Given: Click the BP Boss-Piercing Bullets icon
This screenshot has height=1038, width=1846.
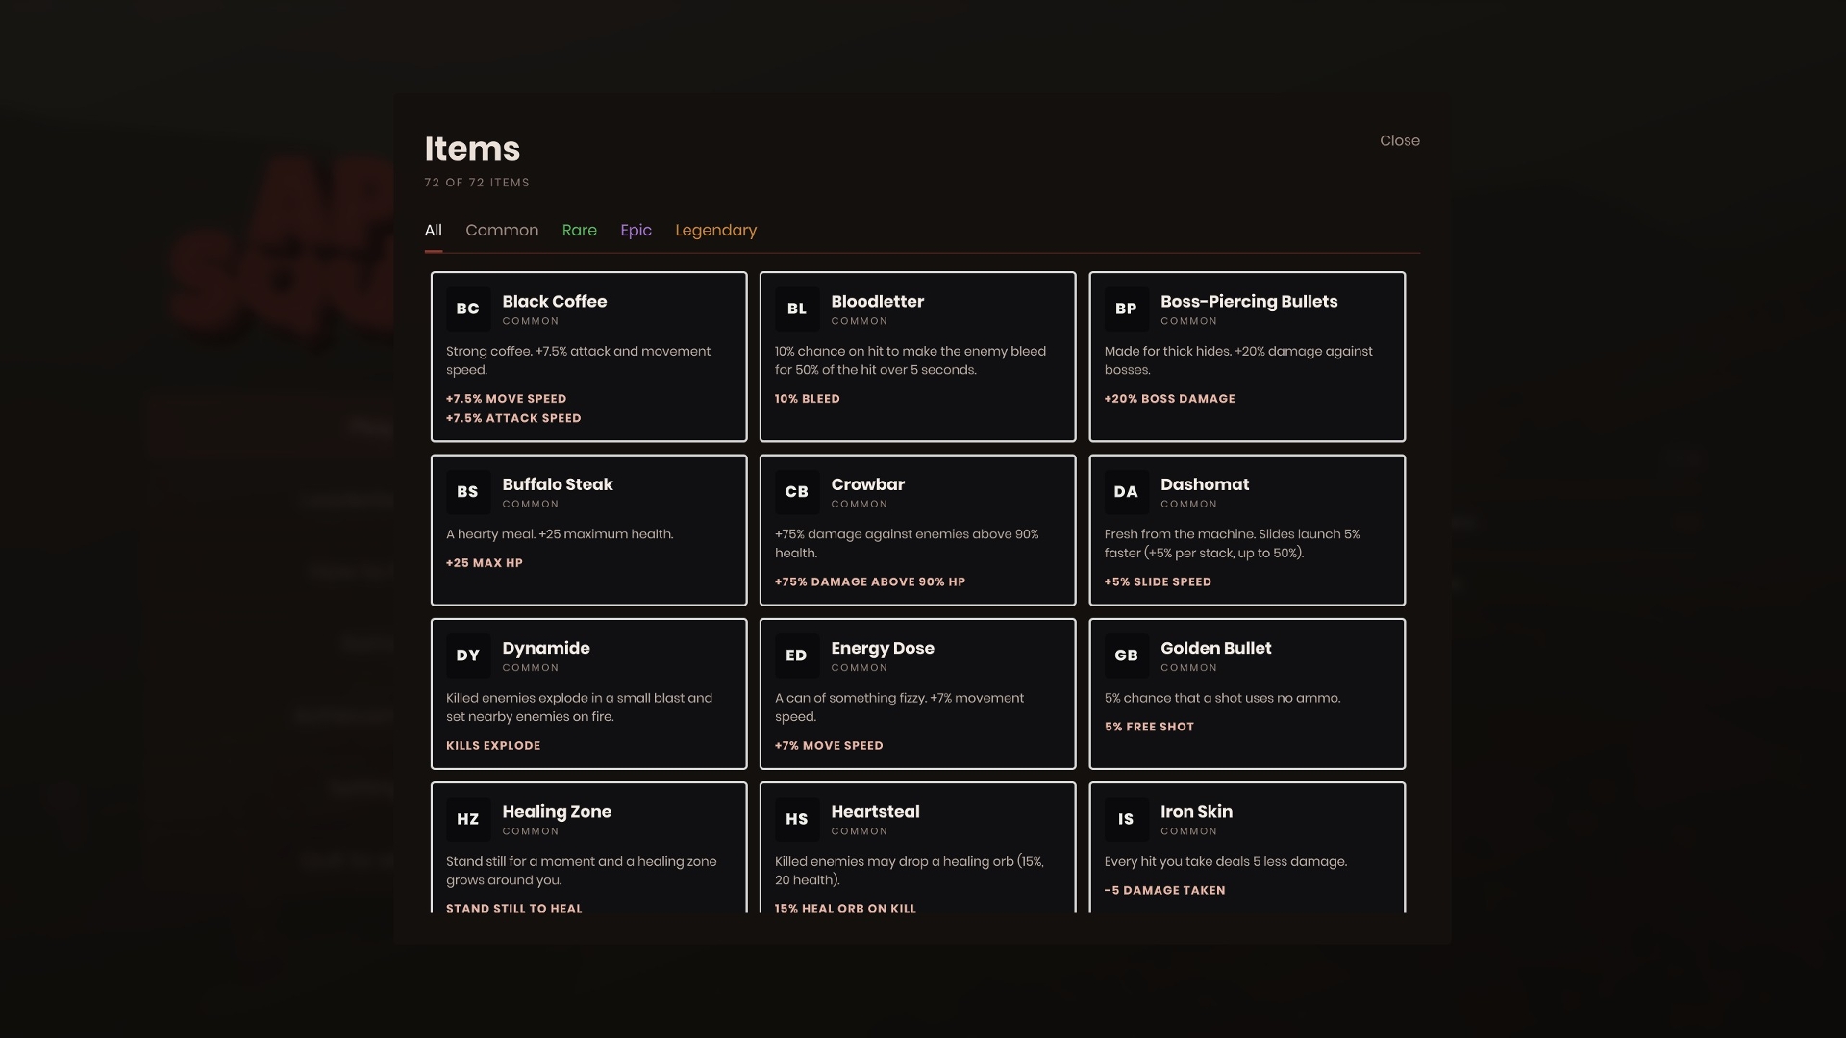Looking at the screenshot, I should pyautogui.click(x=1126, y=309).
